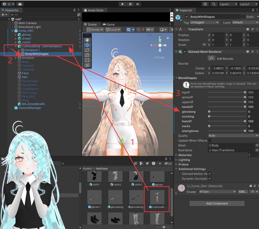Image resolution: width=259 pixels, height=229 pixels.
Task: Click the search icon in top bar
Action: pos(214,4)
